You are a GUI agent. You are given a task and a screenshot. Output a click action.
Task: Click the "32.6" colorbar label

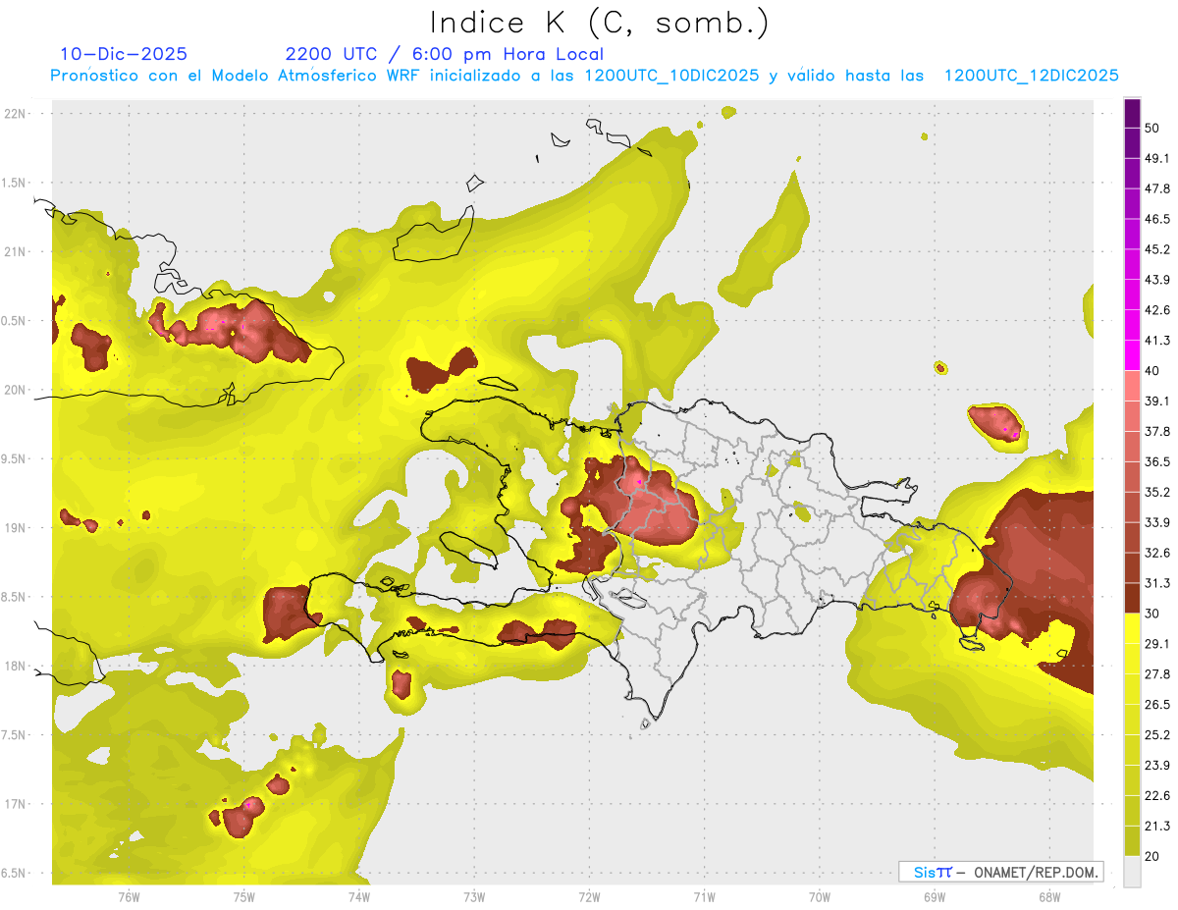[1157, 553]
